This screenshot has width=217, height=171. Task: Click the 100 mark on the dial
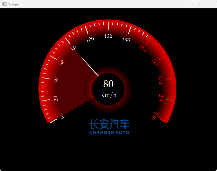[90, 39]
